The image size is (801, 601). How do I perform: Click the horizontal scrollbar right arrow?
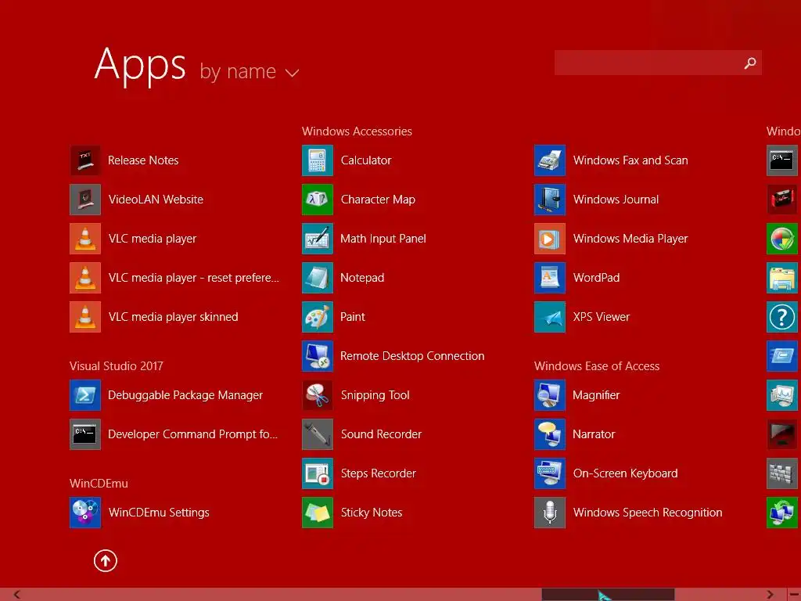[x=770, y=595]
